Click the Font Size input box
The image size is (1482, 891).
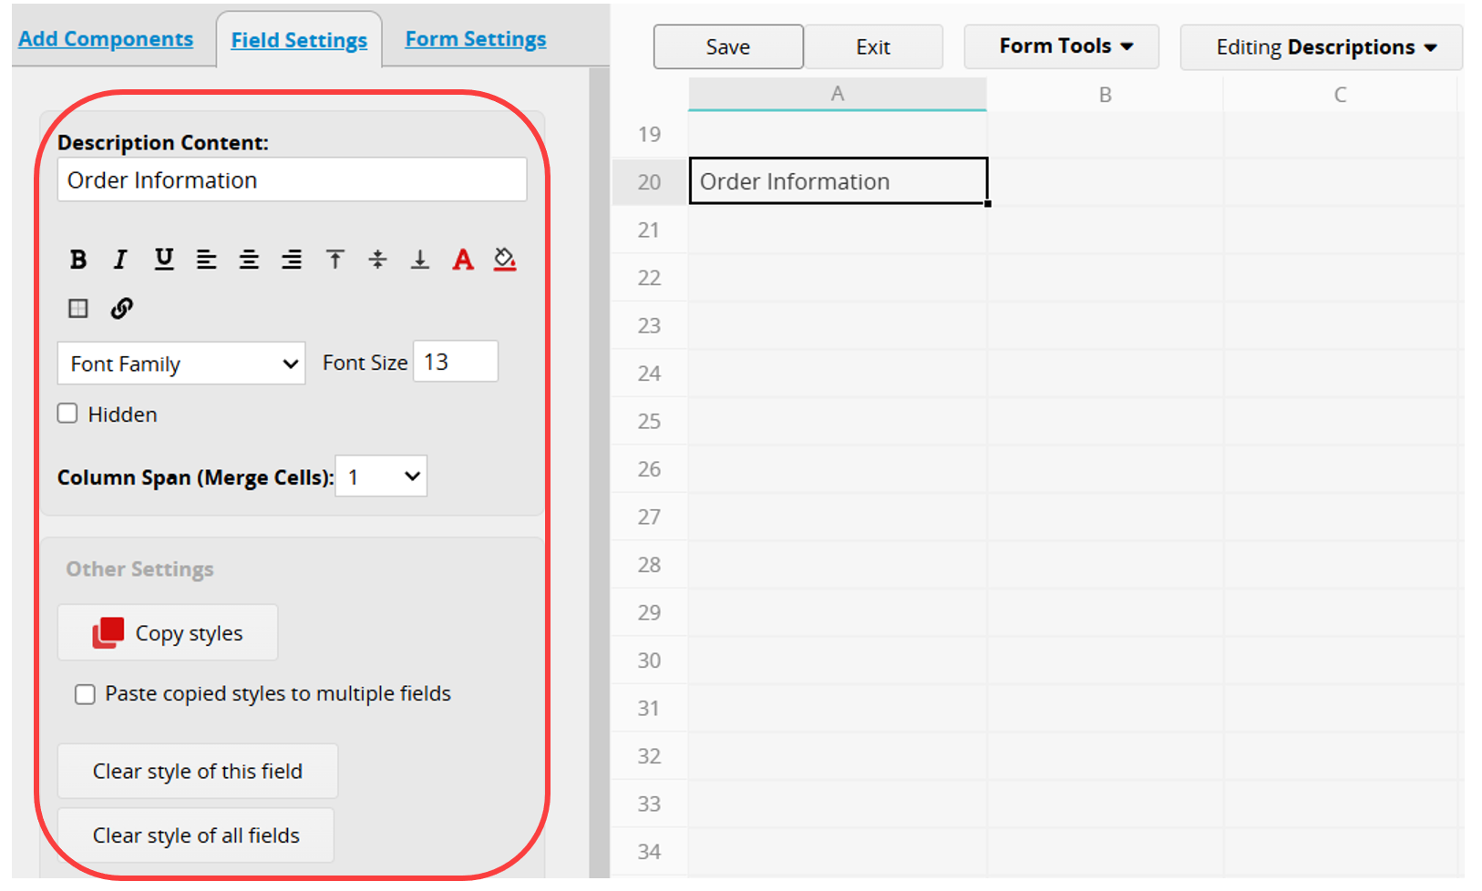click(456, 362)
